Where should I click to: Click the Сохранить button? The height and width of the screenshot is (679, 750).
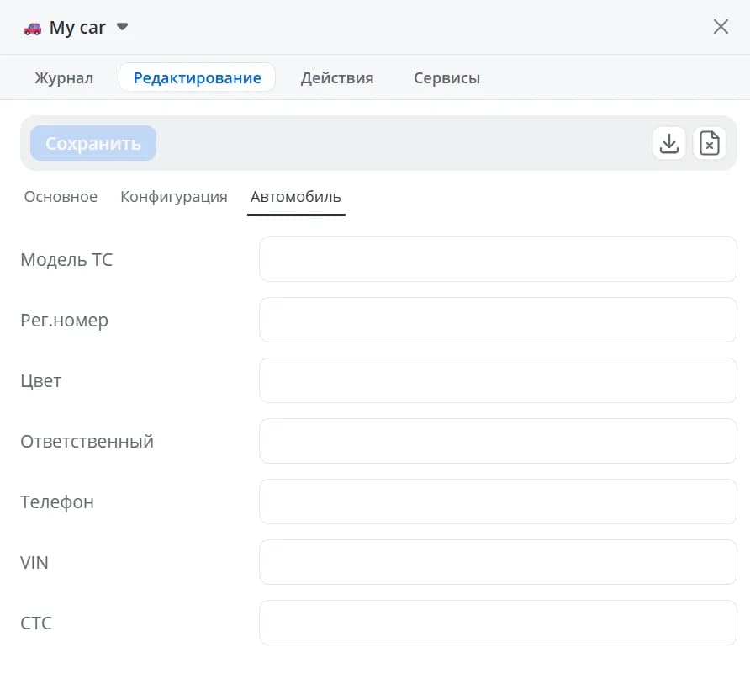(x=93, y=143)
